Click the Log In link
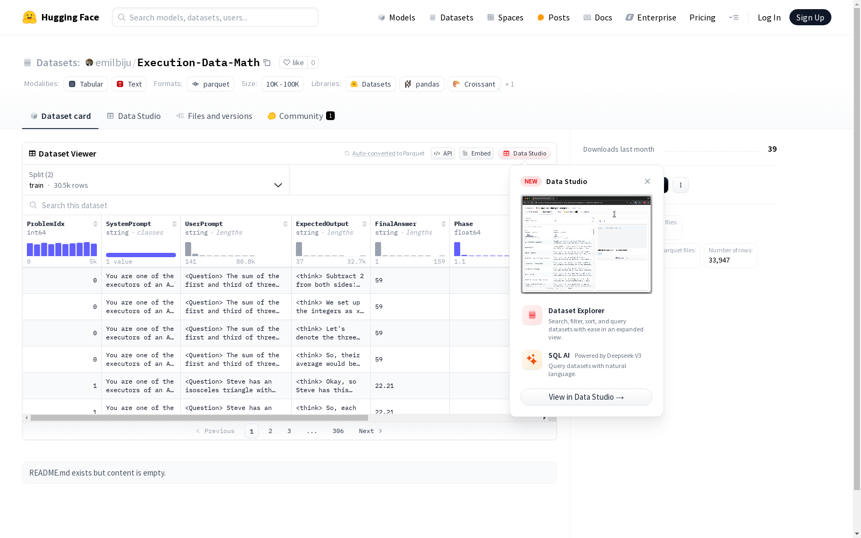 tap(769, 17)
